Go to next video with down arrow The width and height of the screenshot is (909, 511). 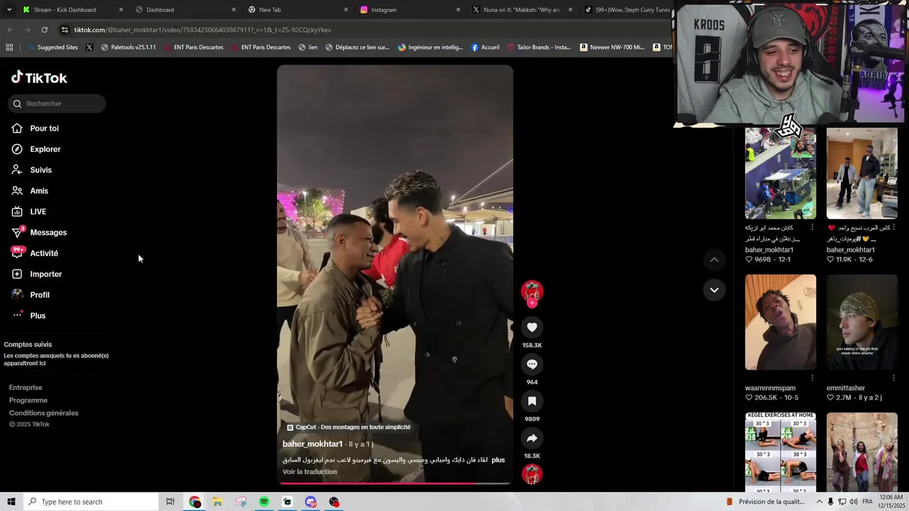pos(714,290)
